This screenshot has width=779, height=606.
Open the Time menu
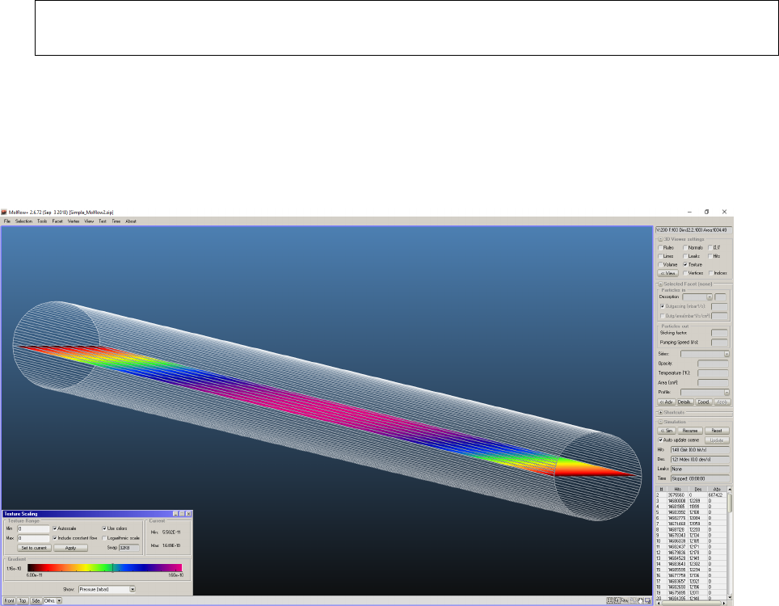point(116,221)
